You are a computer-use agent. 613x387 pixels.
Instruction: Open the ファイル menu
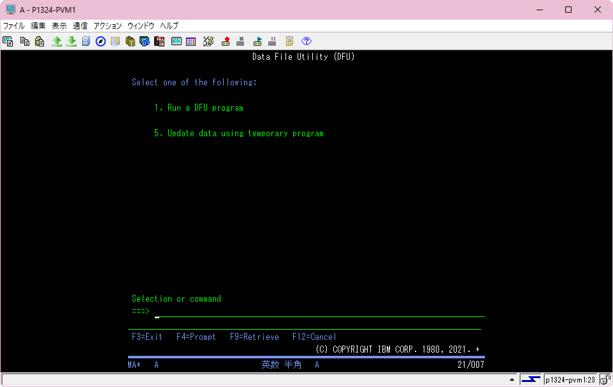14,25
